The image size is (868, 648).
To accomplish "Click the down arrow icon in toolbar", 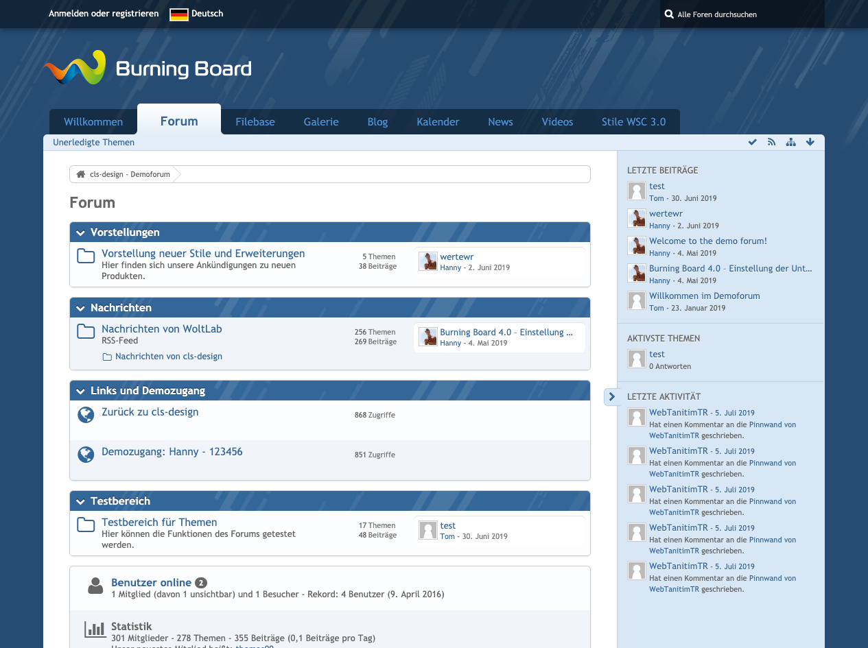I will 810,142.
